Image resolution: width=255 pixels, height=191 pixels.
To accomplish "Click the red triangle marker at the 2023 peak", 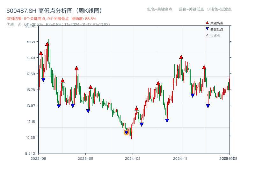I will click(x=77, y=67).
